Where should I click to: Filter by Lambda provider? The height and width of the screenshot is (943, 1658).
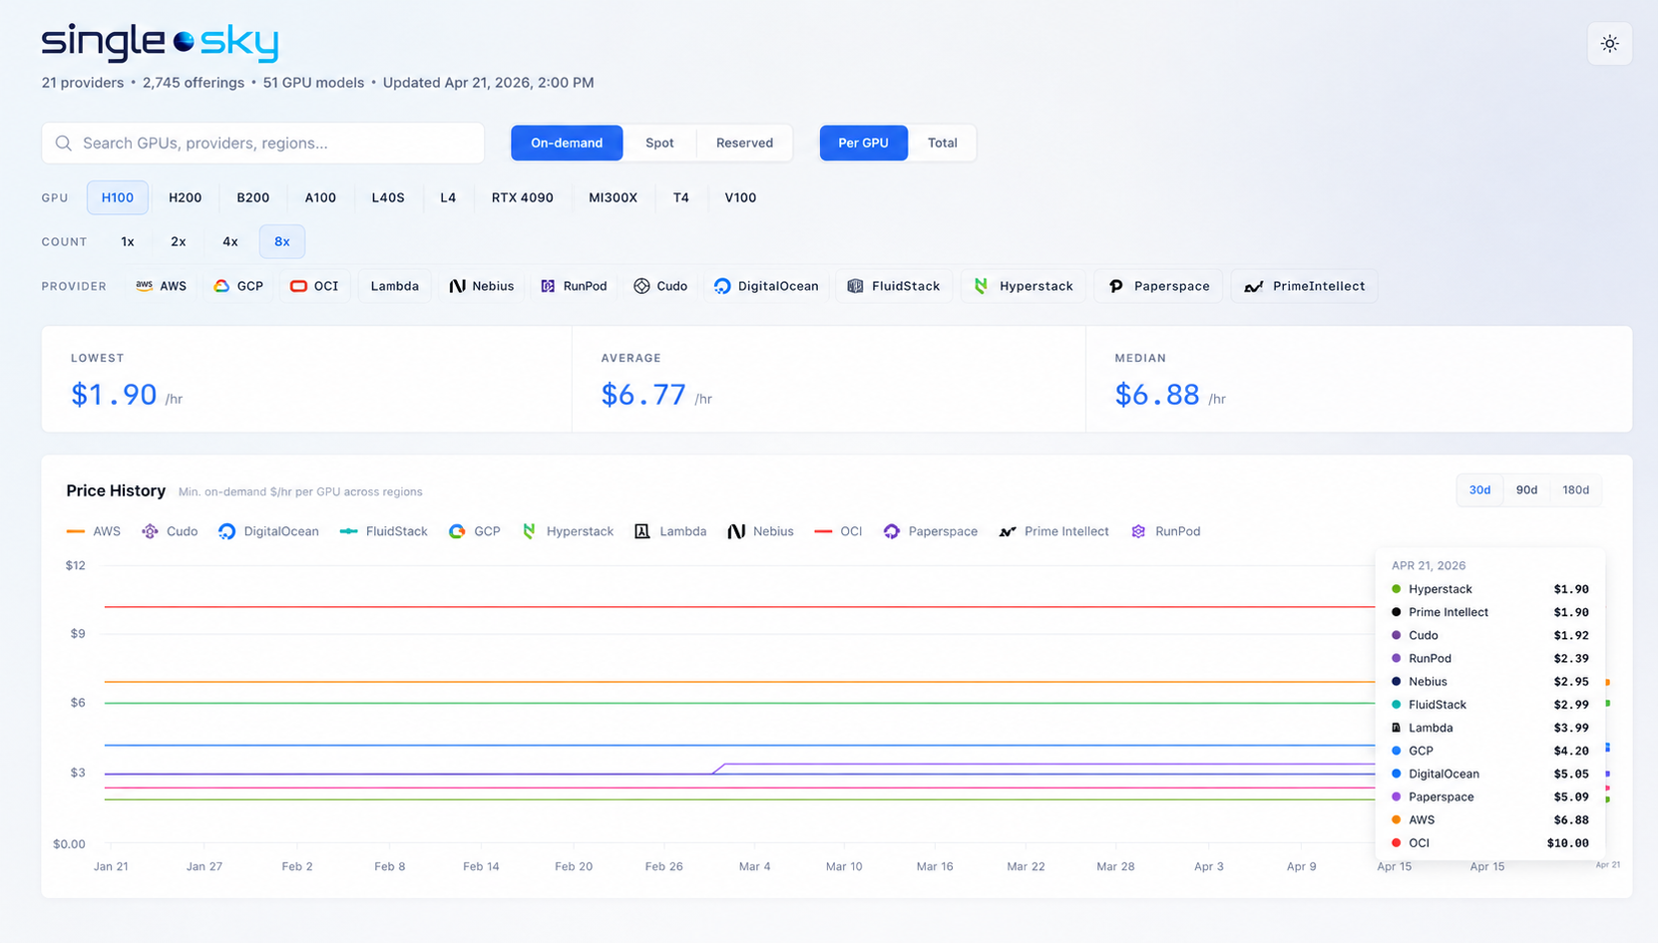click(395, 286)
